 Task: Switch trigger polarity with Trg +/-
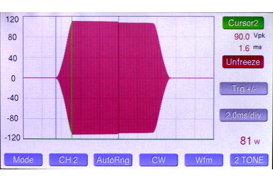pyautogui.click(x=243, y=88)
